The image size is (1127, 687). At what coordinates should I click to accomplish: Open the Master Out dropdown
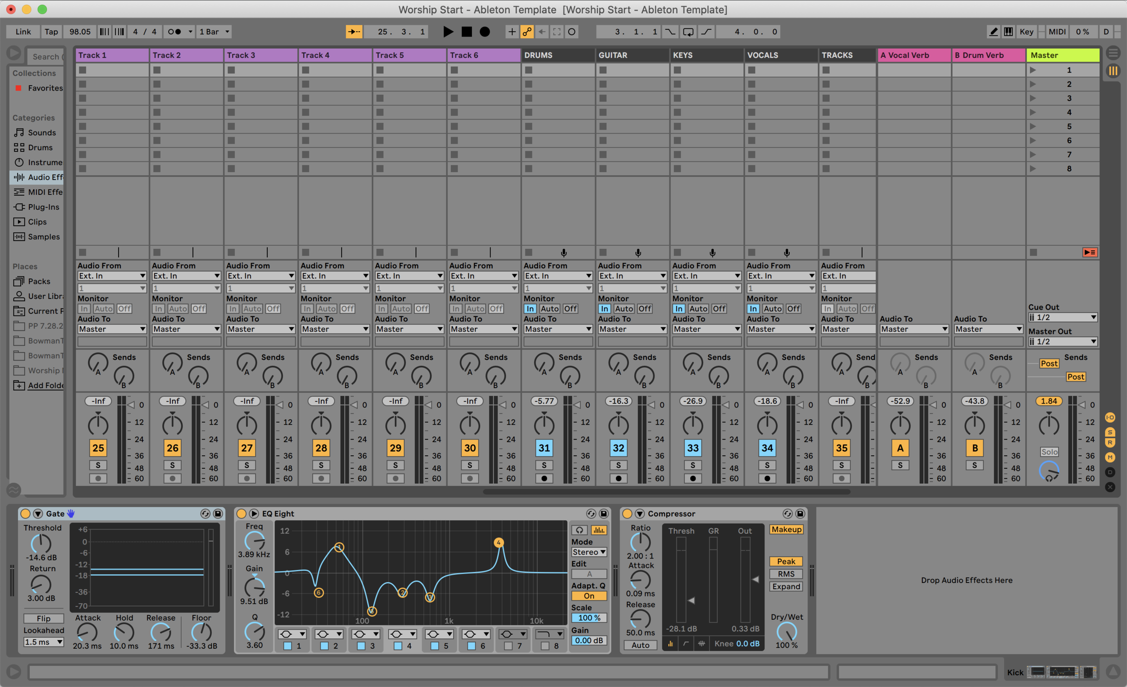(x=1063, y=341)
